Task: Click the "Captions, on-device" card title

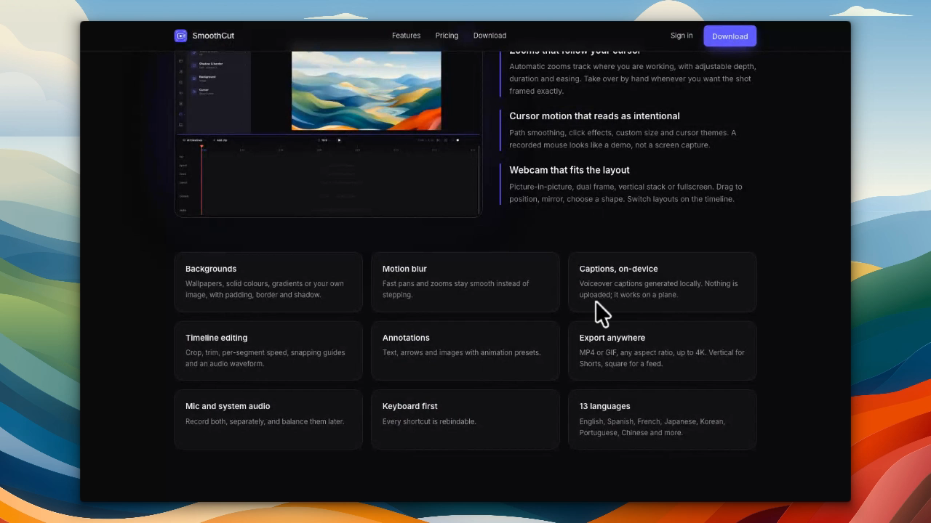Action: coord(618,269)
